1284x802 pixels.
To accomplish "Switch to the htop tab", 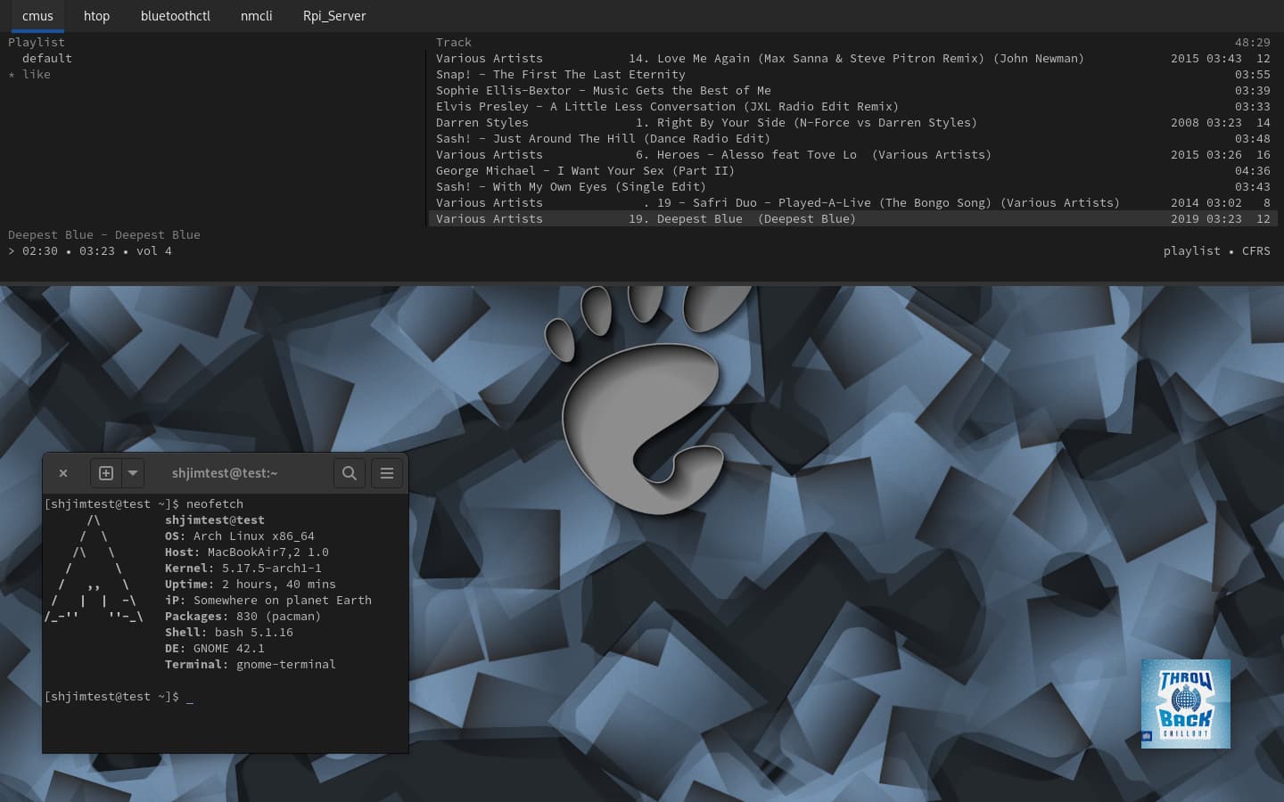I will point(96,16).
